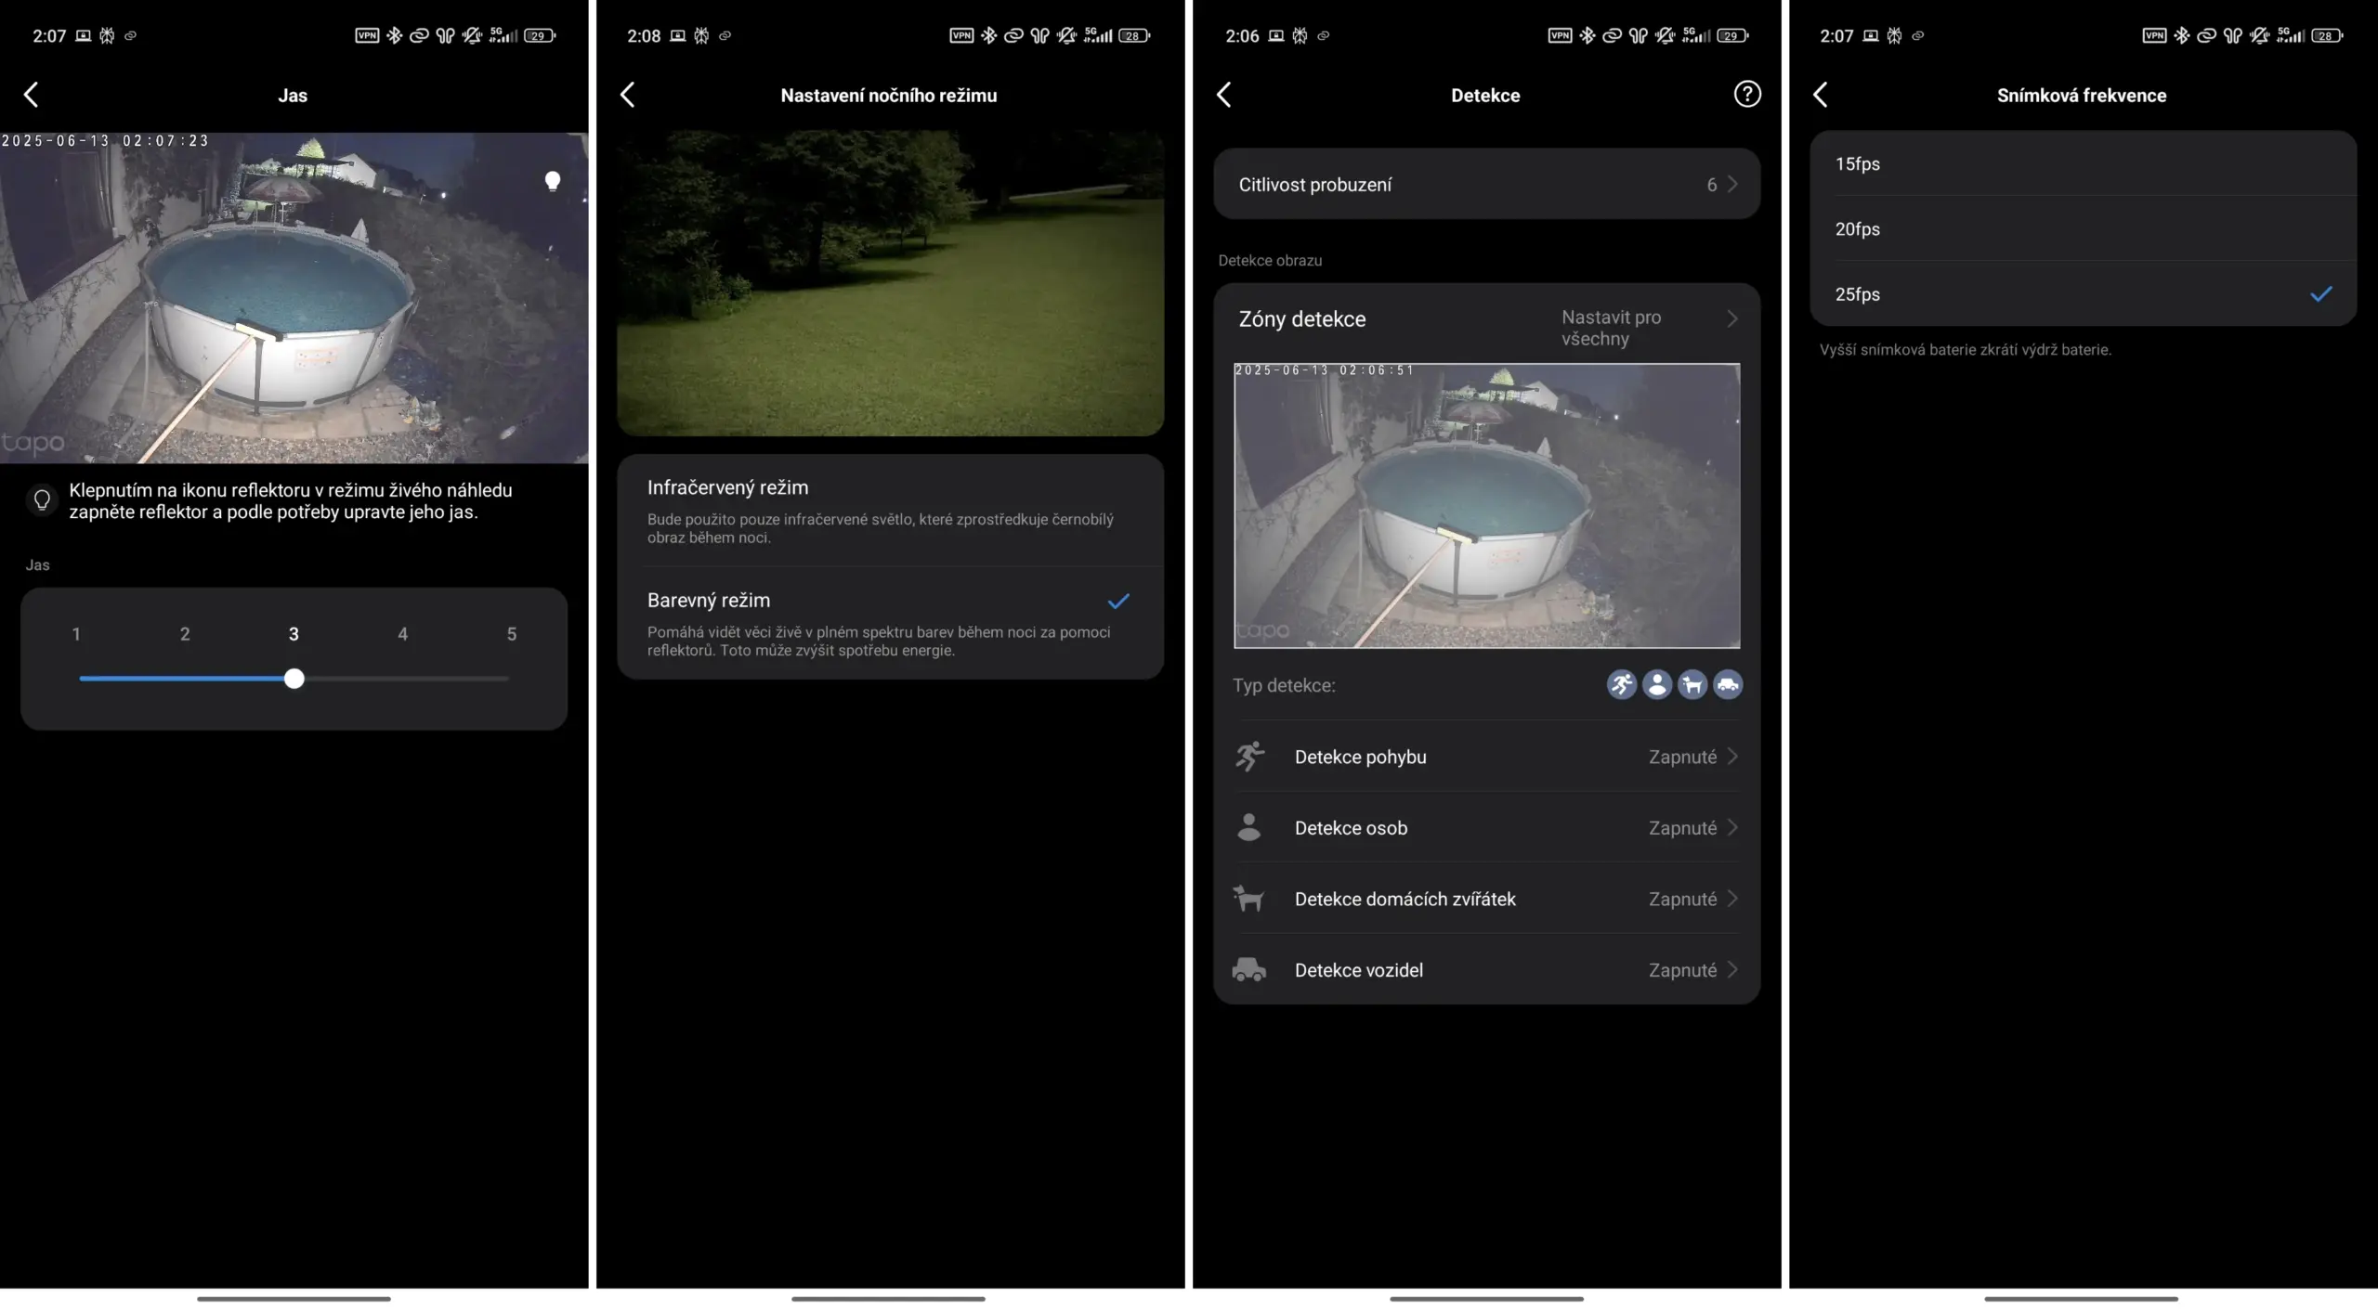The image size is (2378, 1309).
Task: Go back from the Detekce screen
Action: point(1224,94)
